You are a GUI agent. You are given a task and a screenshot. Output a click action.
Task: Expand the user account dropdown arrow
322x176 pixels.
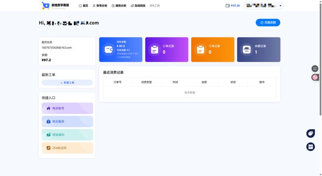pos(281,6)
